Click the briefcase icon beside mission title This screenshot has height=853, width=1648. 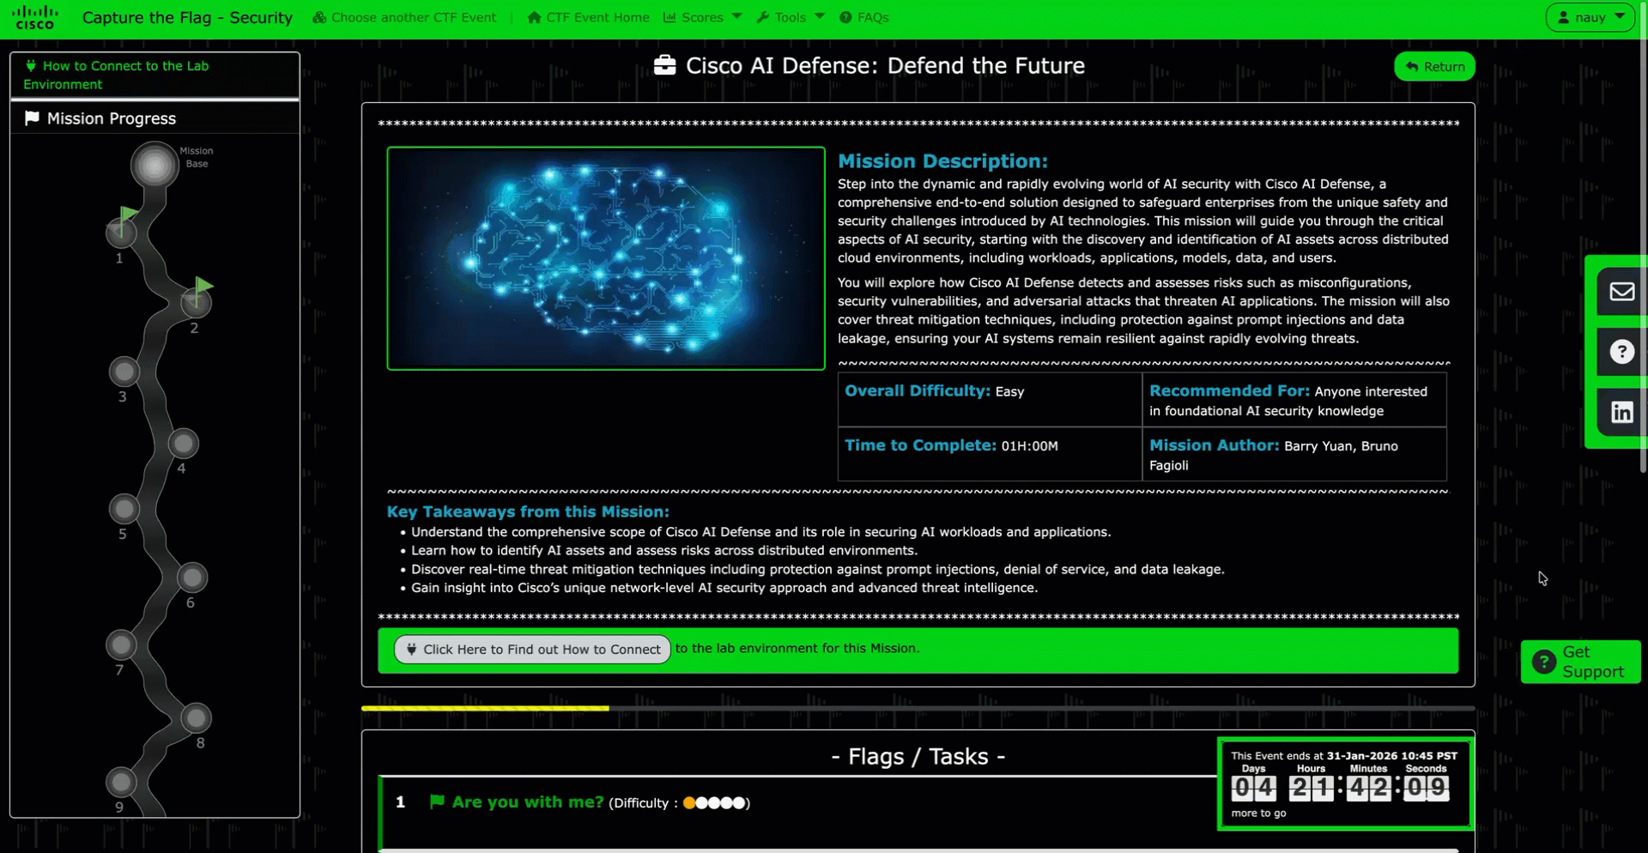coord(664,66)
